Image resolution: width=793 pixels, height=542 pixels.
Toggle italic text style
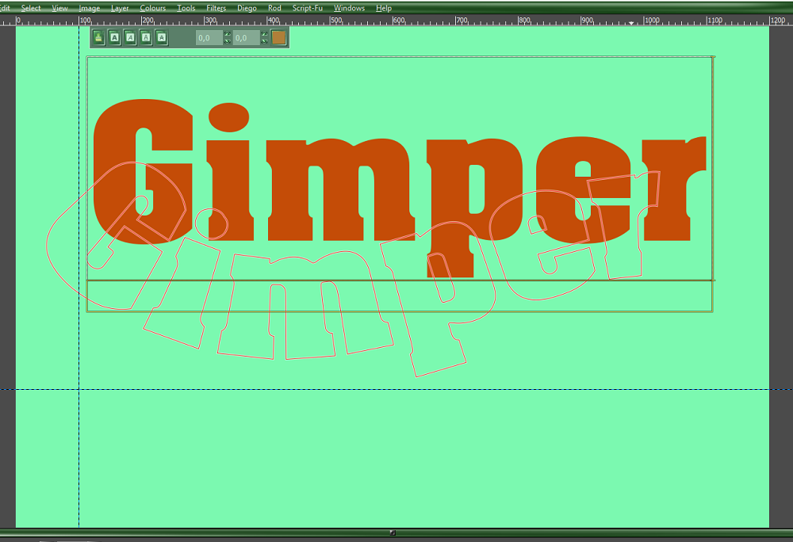coord(131,38)
